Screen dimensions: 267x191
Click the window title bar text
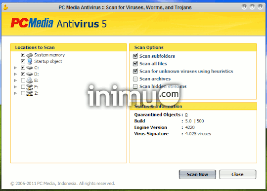[125, 7]
